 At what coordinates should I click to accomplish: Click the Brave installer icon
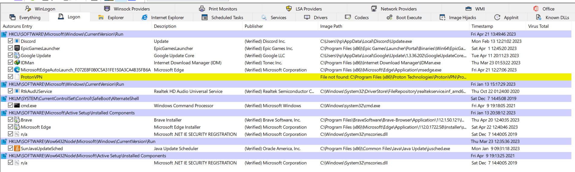point(17,120)
